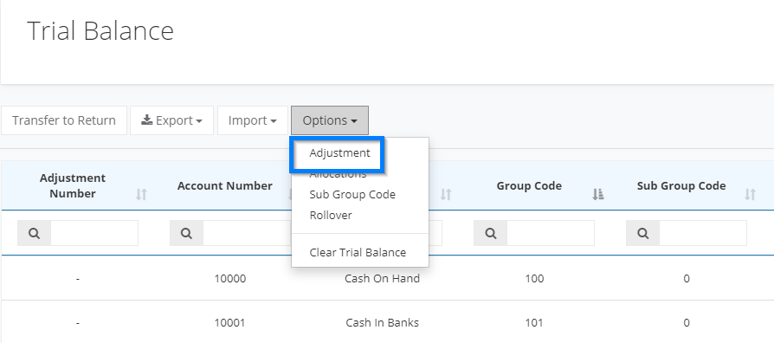Image resolution: width=774 pixels, height=343 pixels.
Task: Sort by Sub Group Code column arrows
Action: coord(750,194)
